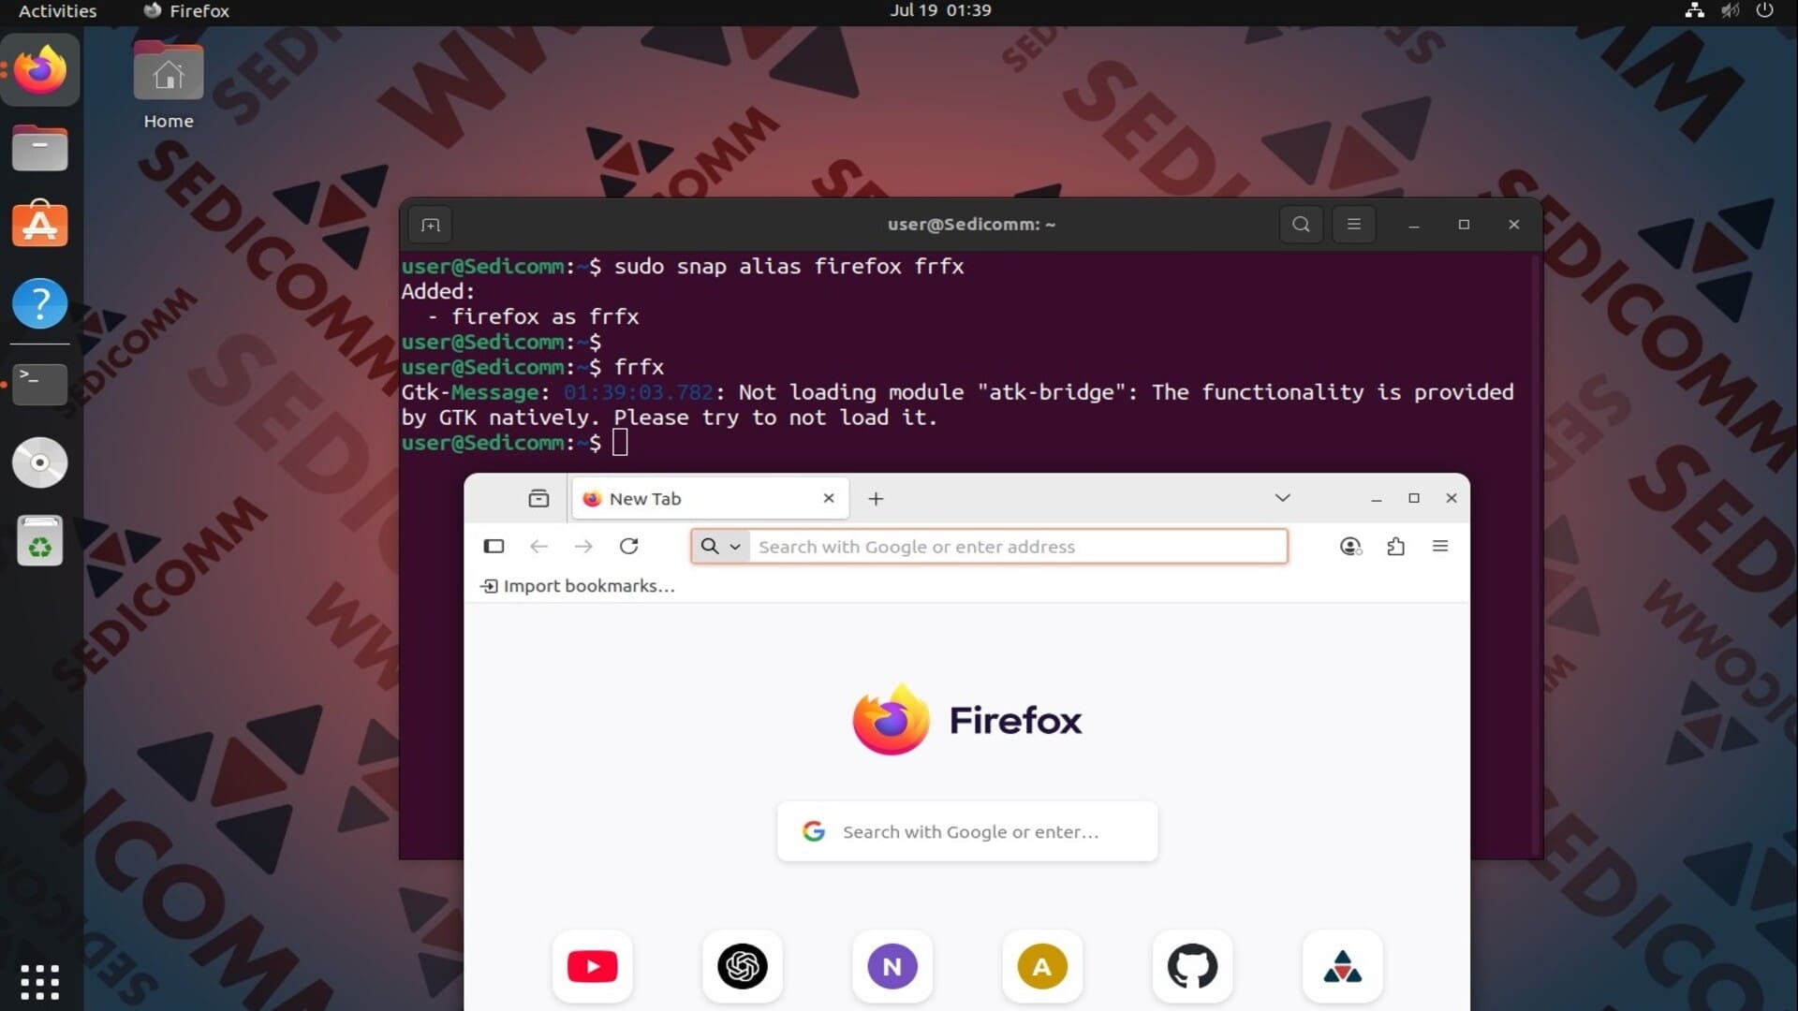Click Activities in the top bar
The height and width of the screenshot is (1011, 1798).
tap(57, 11)
